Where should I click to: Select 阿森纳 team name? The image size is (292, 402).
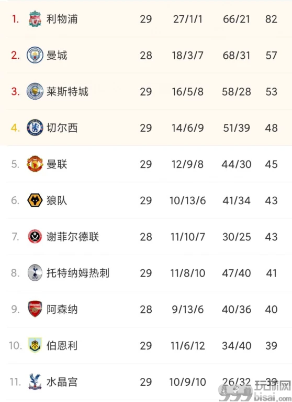[62, 310]
